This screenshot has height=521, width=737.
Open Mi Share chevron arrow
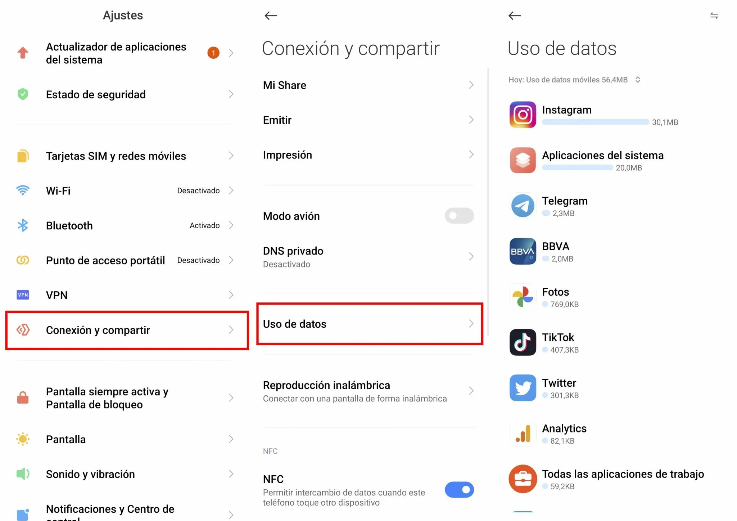pyautogui.click(x=471, y=85)
